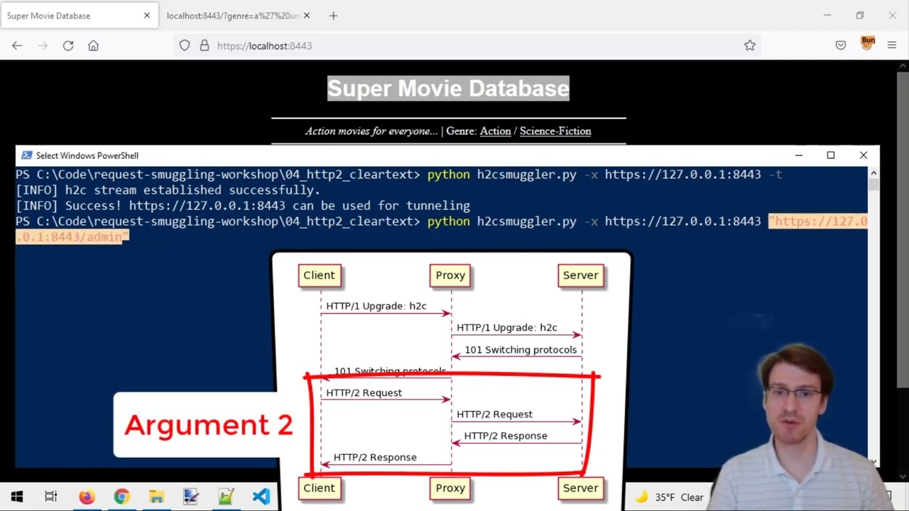Screen dimensions: 909x511
Task: Go back using Firefox back arrow
Action: point(17,45)
